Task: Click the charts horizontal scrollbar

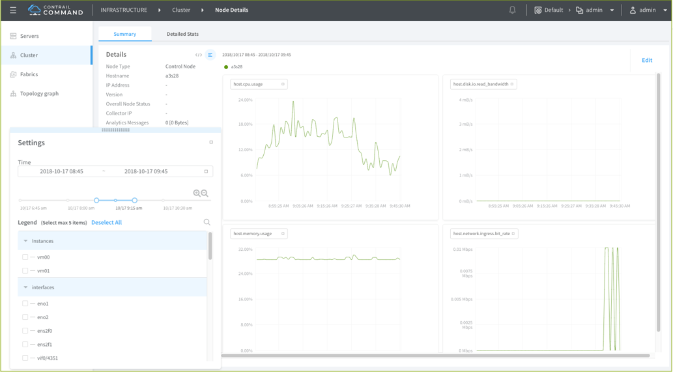Action: point(436,355)
